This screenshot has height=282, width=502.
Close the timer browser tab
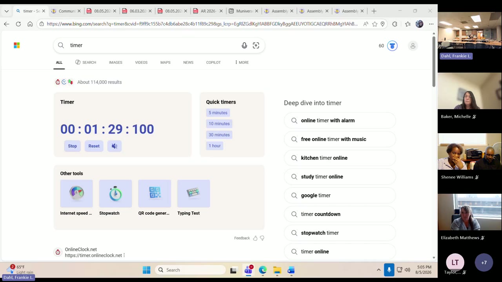(44, 11)
